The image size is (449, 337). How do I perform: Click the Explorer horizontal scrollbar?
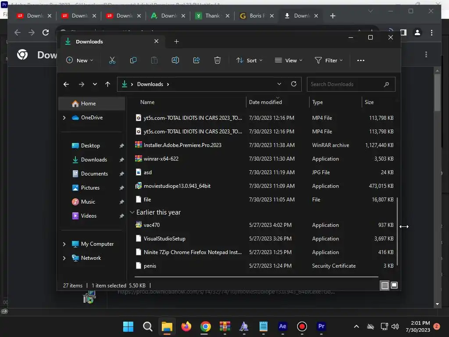(x=256, y=277)
